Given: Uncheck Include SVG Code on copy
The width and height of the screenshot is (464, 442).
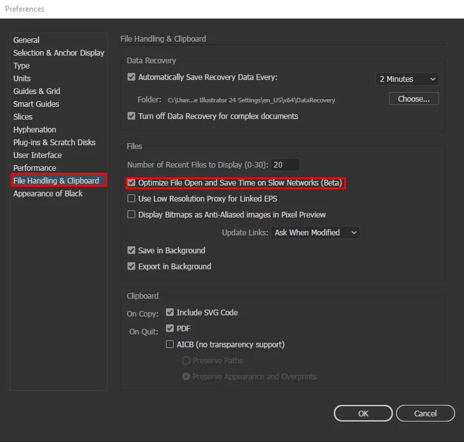Looking at the screenshot, I should pos(170,312).
